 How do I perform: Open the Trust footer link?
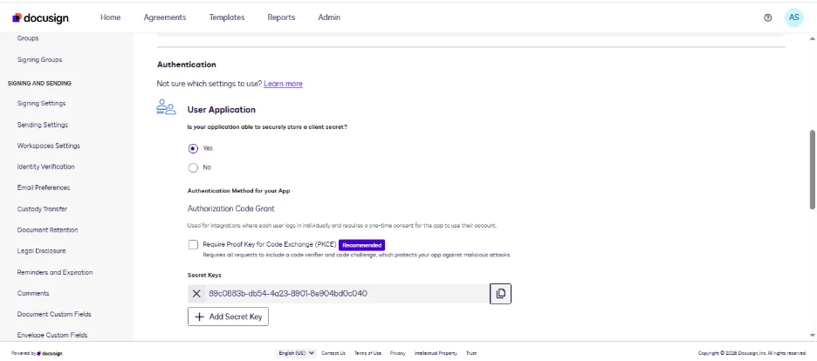[471, 353]
